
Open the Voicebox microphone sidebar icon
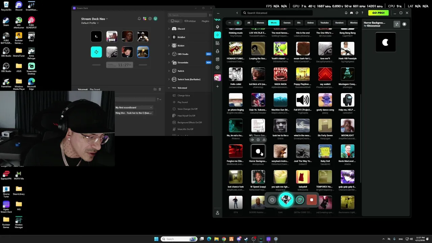click(217, 27)
